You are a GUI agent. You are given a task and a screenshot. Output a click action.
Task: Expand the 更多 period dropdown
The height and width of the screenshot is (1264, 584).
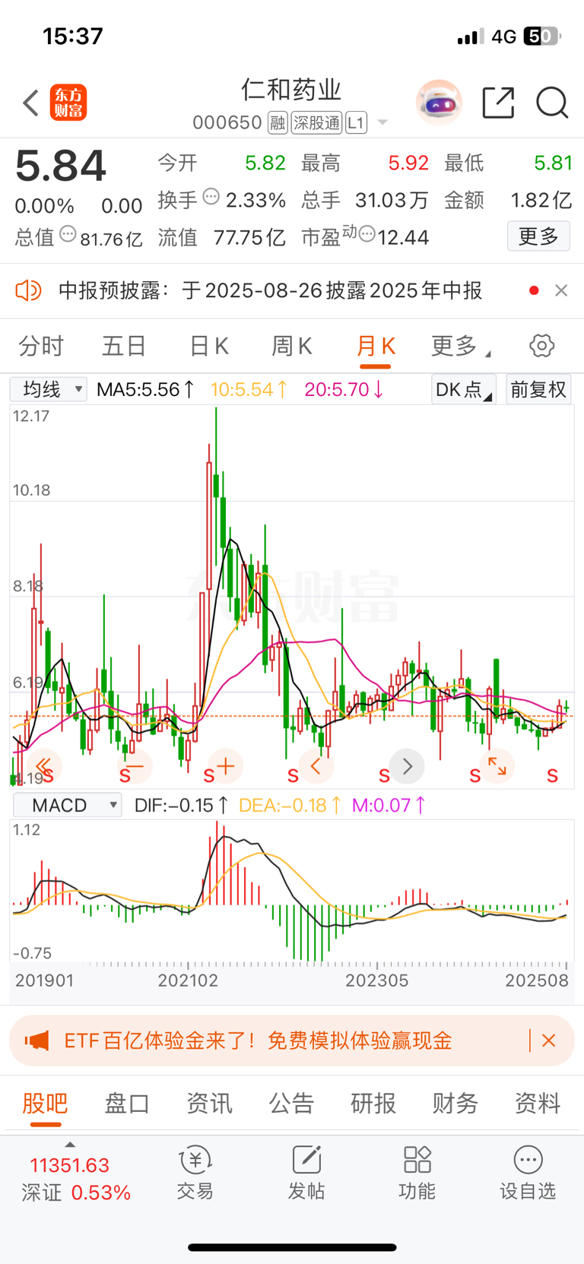coord(461,347)
